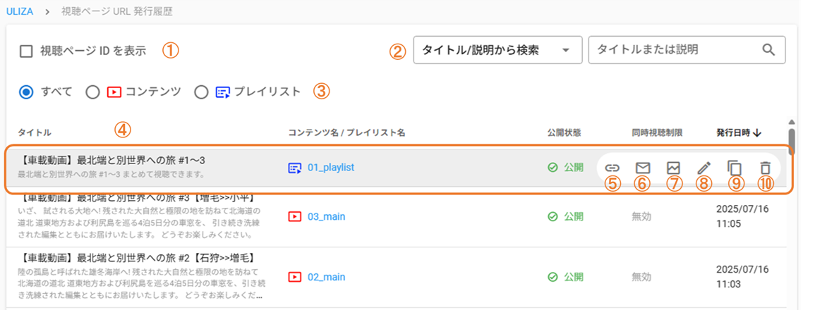
Task: Click the mail envelope icon in playlist row
Action: pos(643,168)
